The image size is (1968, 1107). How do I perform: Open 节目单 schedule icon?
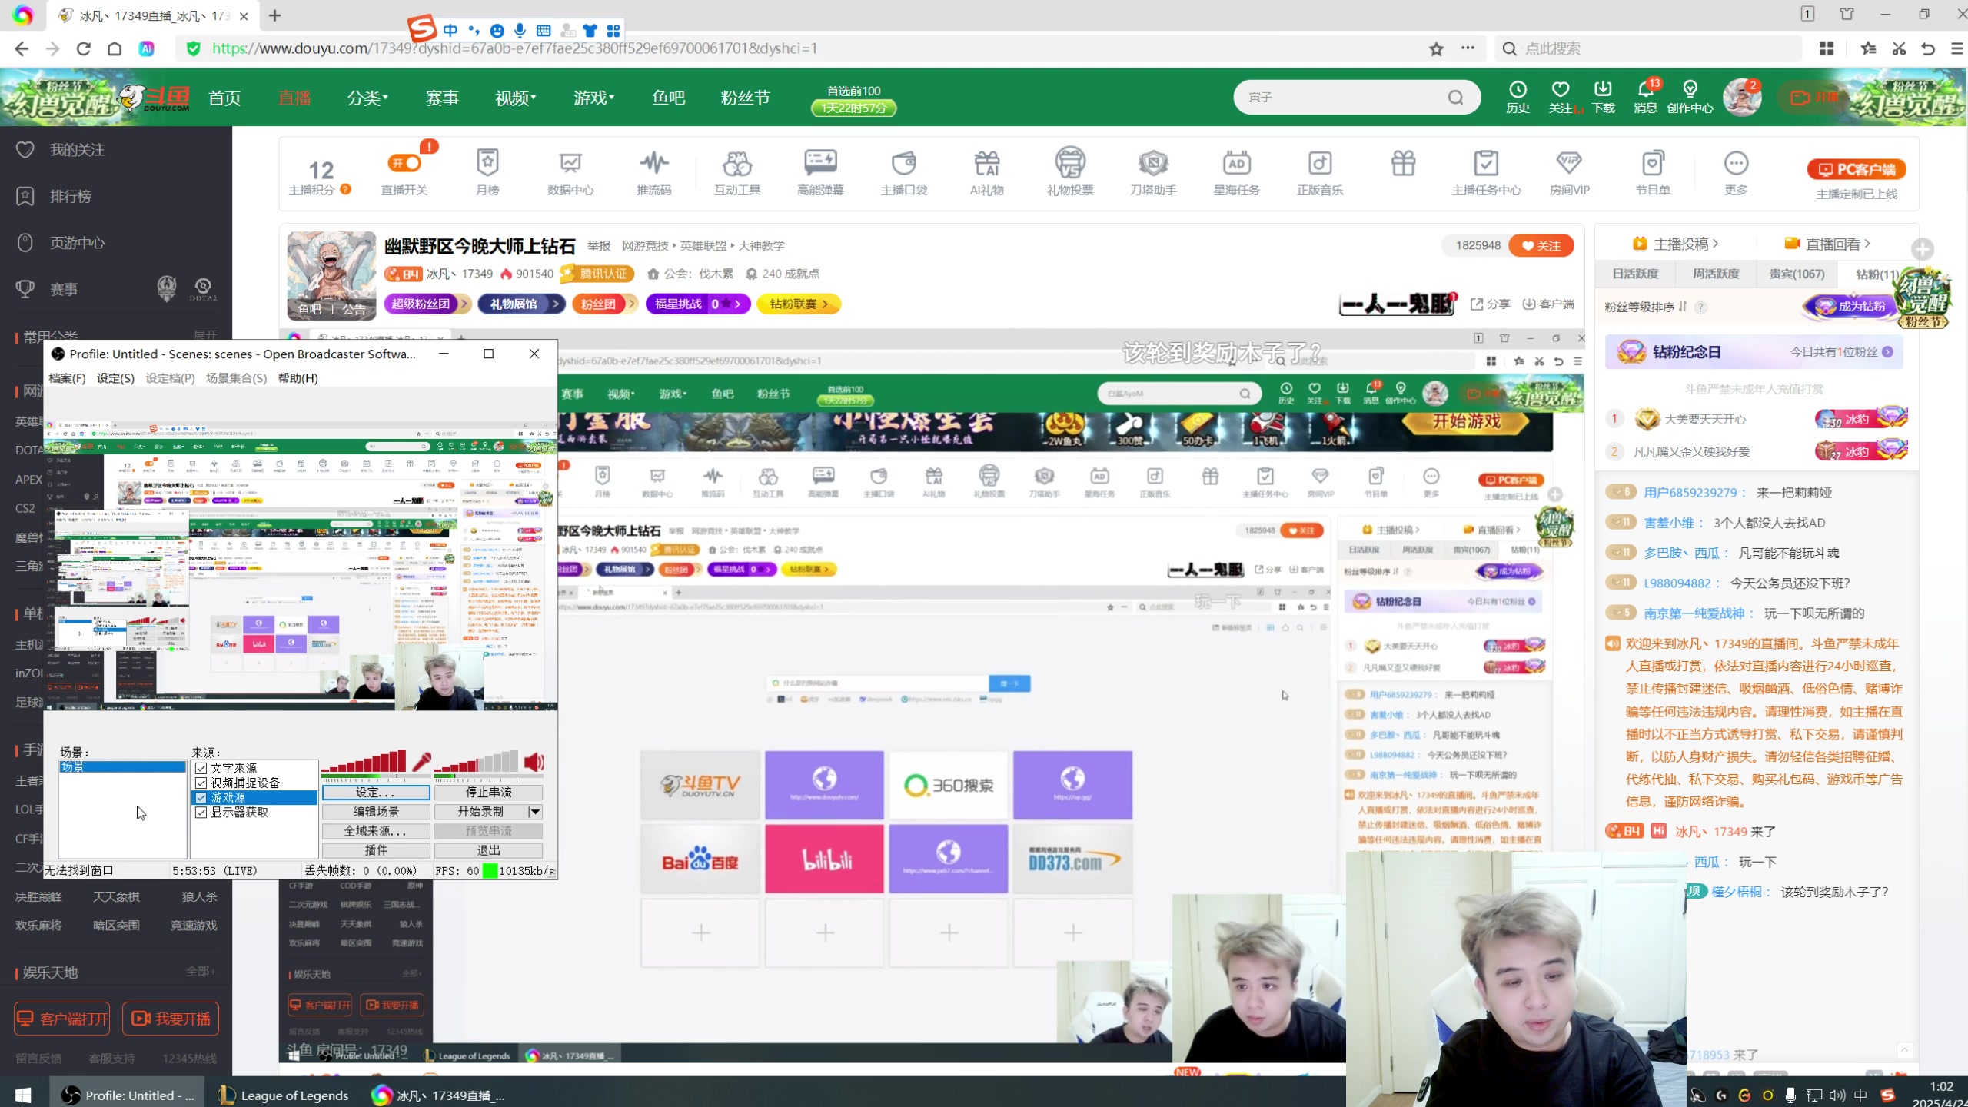(1653, 172)
